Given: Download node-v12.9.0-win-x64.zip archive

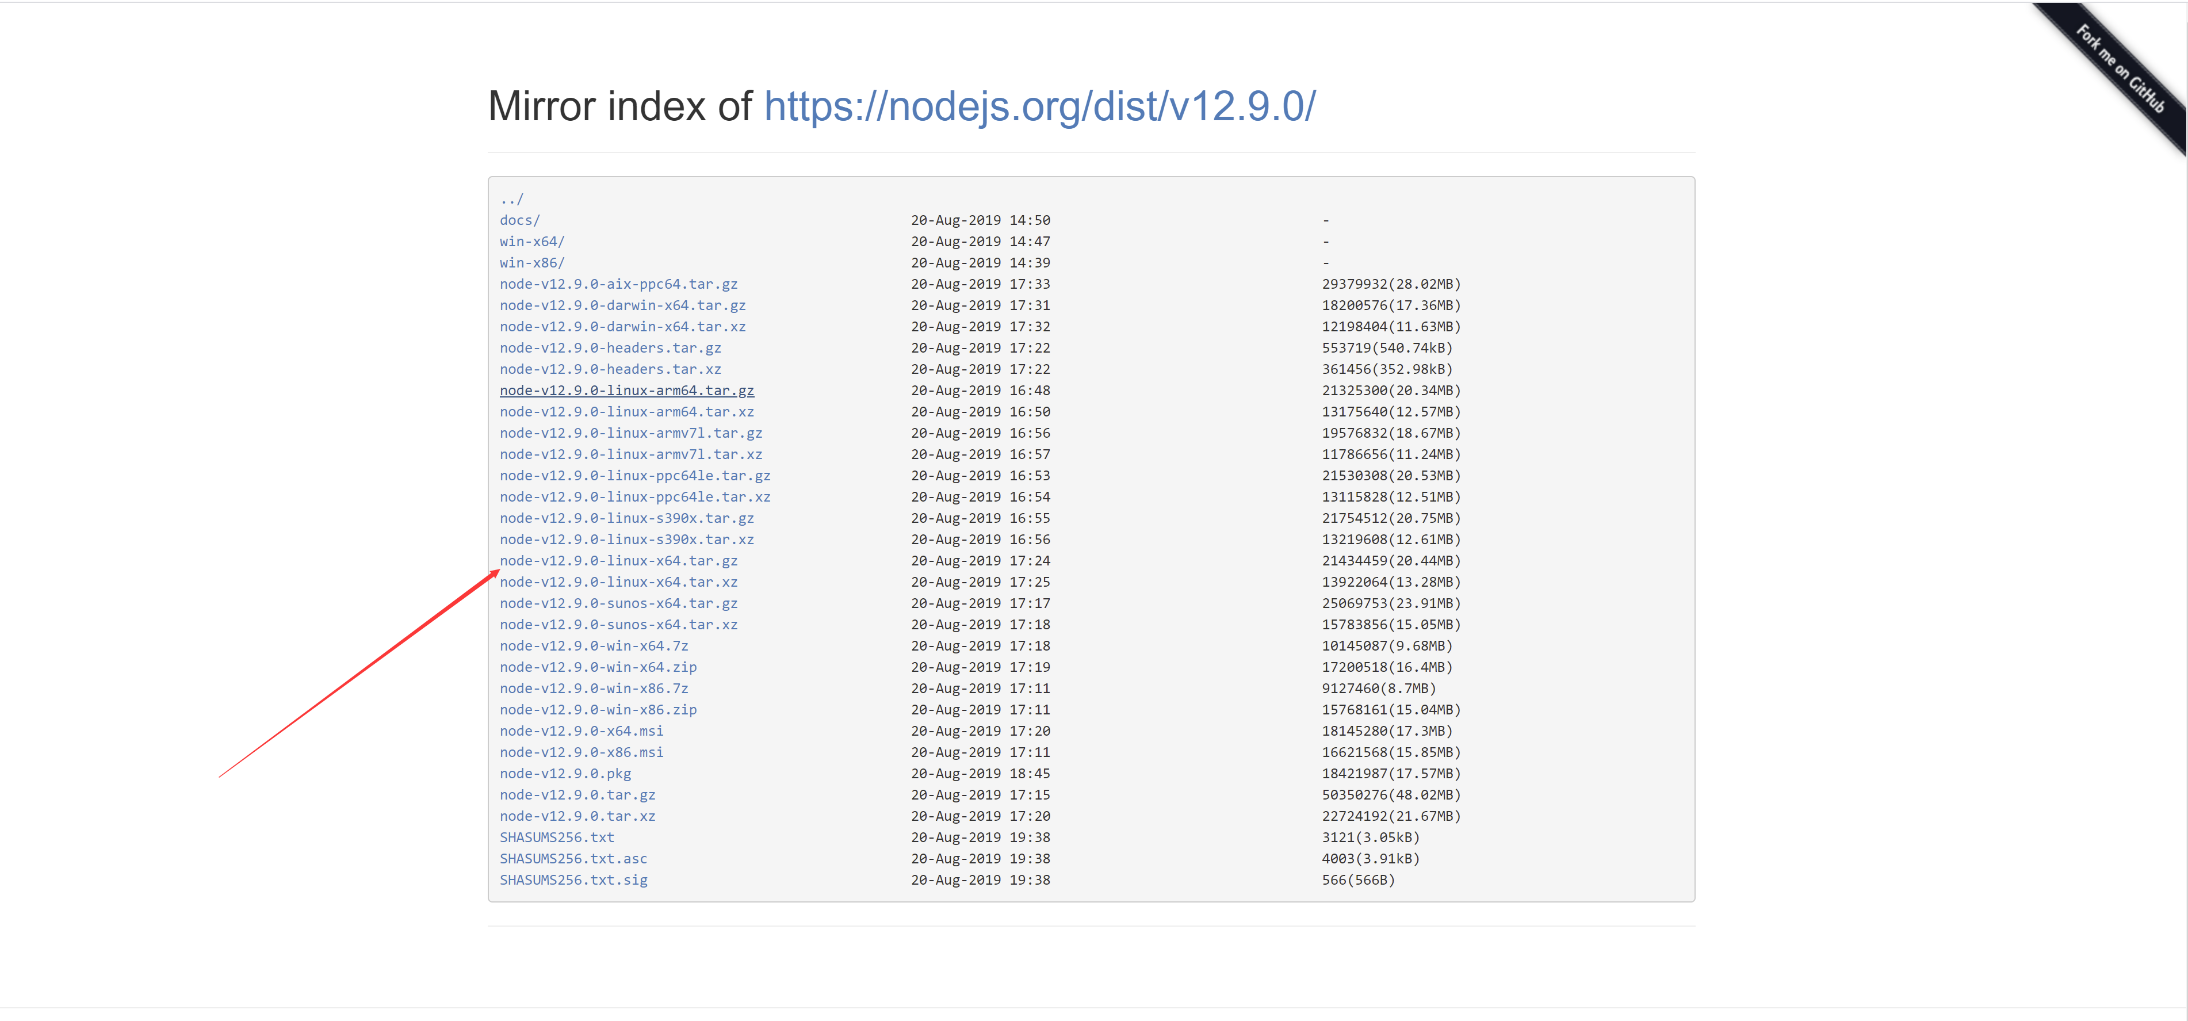Looking at the screenshot, I should coord(598,668).
